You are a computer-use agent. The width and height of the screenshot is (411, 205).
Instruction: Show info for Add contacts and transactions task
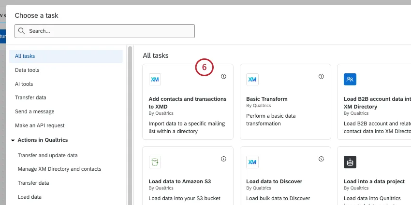(x=223, y=76)
